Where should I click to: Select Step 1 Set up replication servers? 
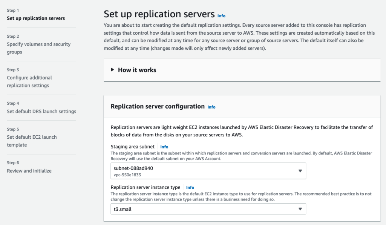[36, 18]
